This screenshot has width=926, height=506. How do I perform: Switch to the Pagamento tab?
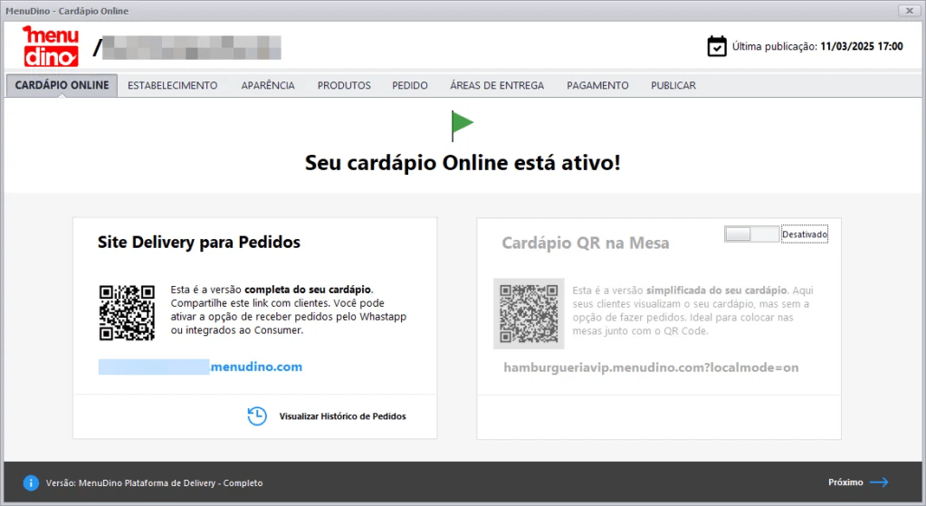(597, 86)
